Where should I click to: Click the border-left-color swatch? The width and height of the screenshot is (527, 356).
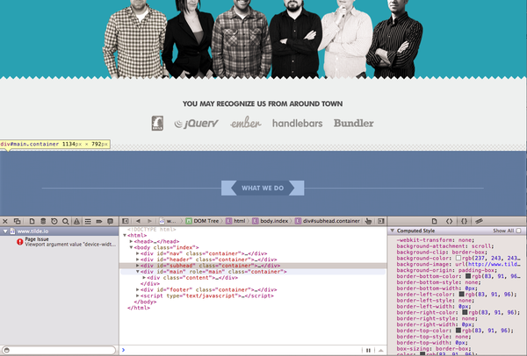(x=461, y=295)
